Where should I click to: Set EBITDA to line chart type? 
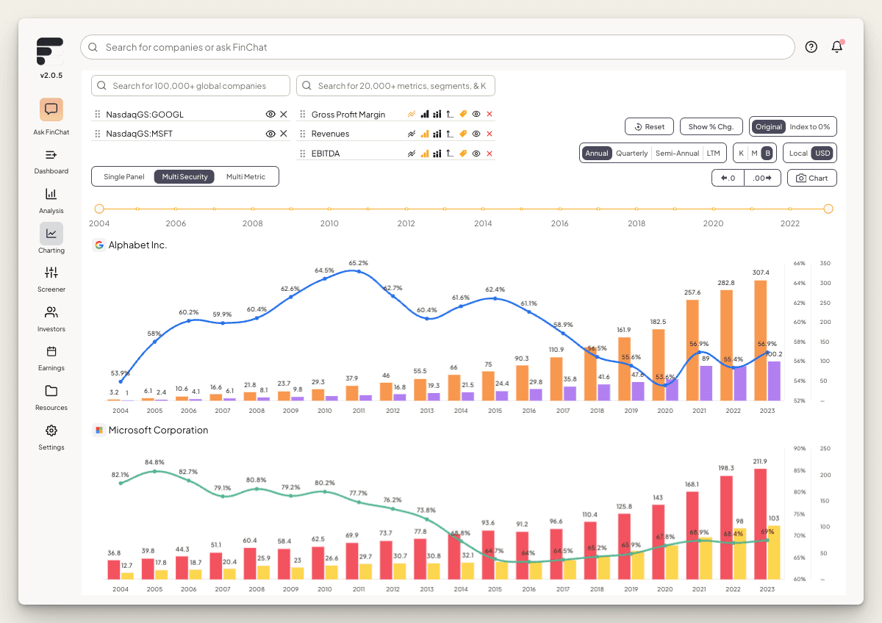(412, 154)
